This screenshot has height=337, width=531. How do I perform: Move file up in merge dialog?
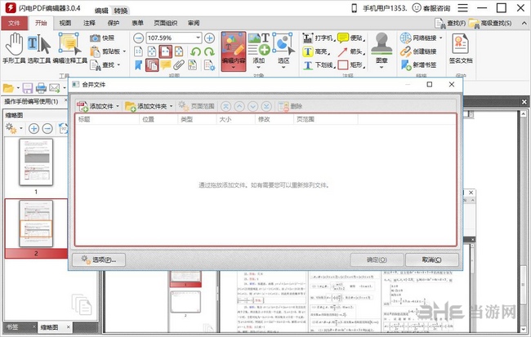(x=239, y=106)
